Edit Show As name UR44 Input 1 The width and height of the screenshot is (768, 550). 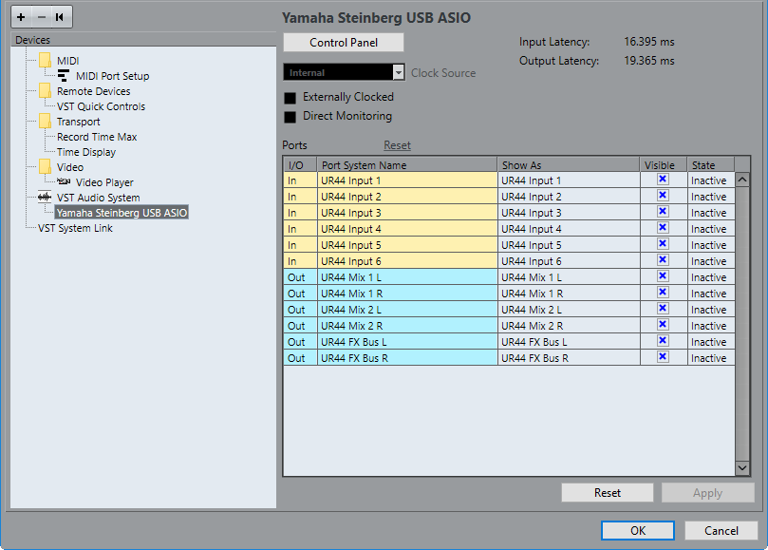(x=569, y=180)
